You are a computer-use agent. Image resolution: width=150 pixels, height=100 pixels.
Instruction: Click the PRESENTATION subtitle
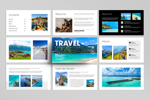[x=67, y=47]
